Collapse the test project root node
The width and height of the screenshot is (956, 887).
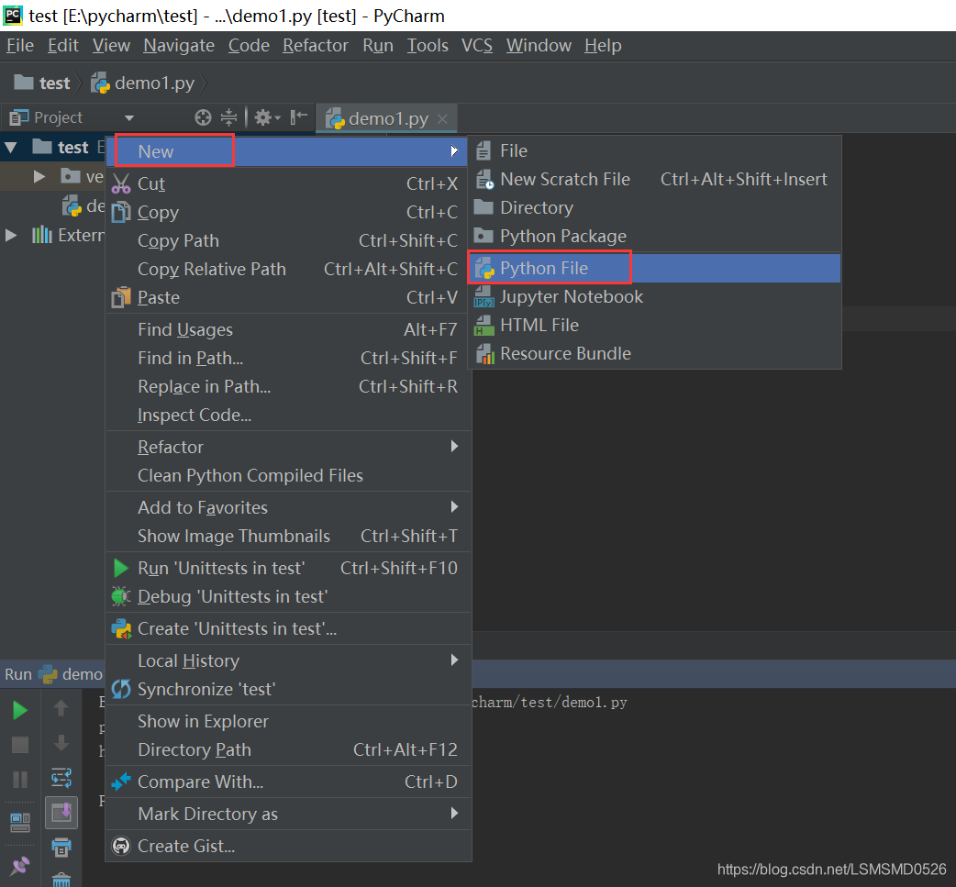[x=11, y=147]
